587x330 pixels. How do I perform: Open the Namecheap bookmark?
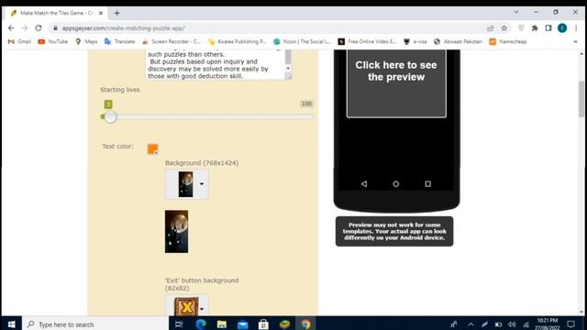pyautogui.click(x=508, y=41)
